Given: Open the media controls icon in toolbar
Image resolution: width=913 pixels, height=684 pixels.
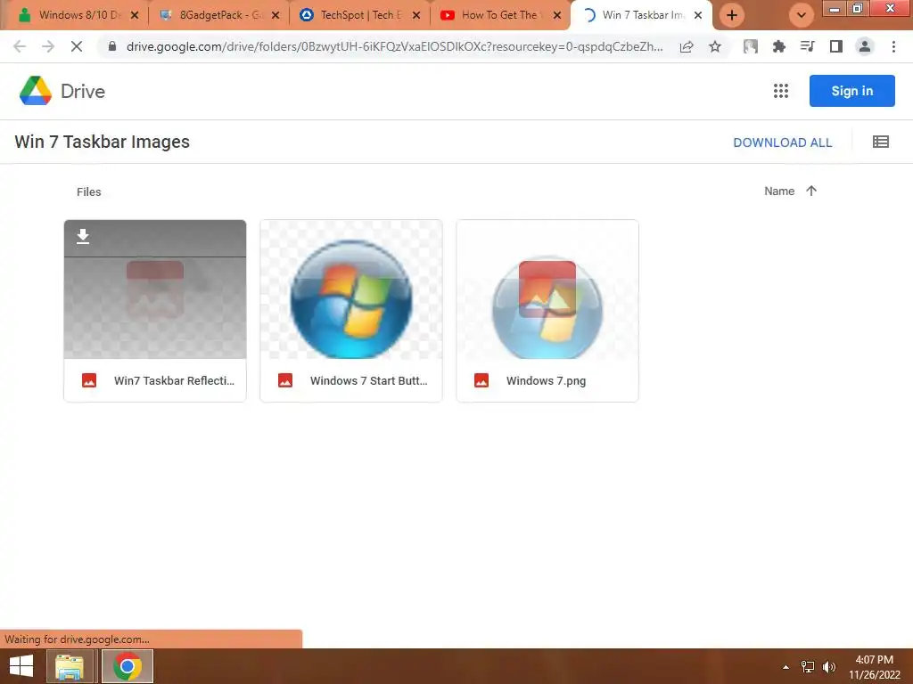Looking at the screenshot, I should [x=807, y=46].
